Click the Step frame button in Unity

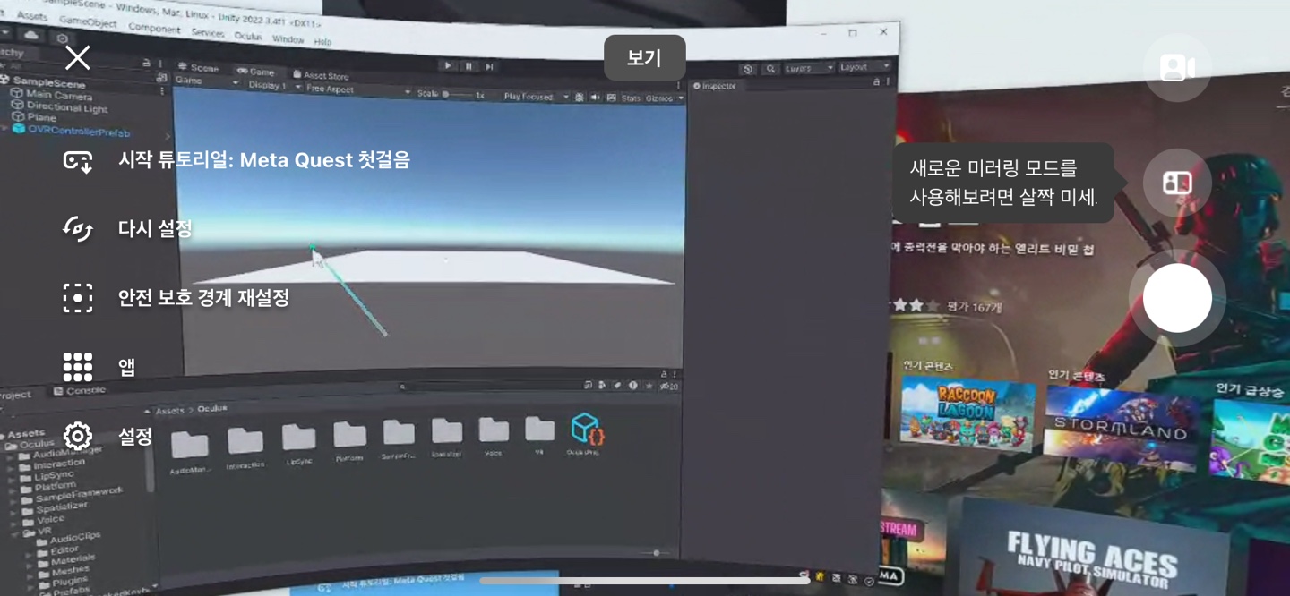(489, 66)
